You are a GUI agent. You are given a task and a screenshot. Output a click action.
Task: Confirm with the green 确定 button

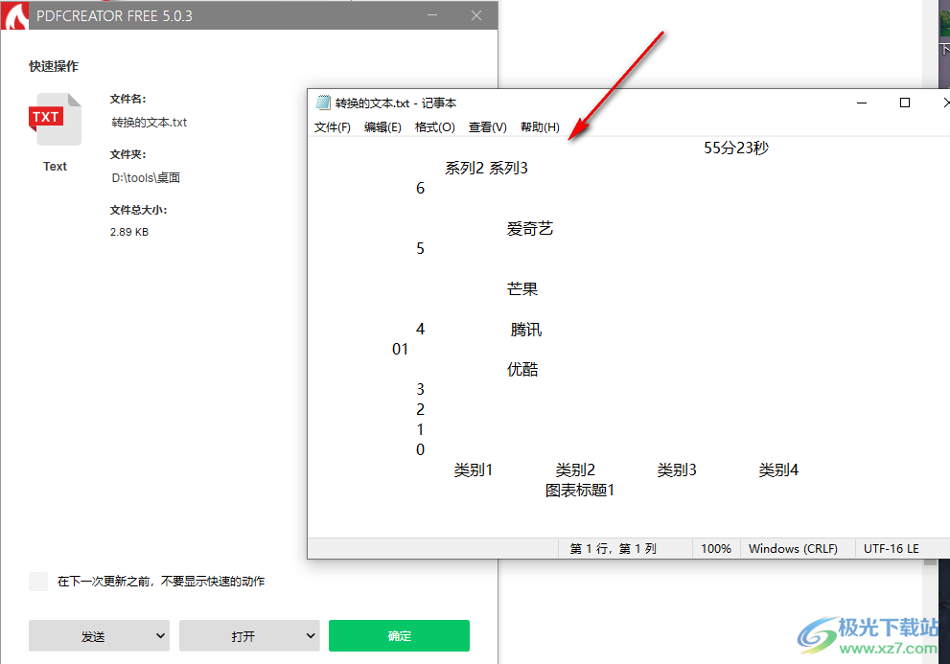click(399, 635)
